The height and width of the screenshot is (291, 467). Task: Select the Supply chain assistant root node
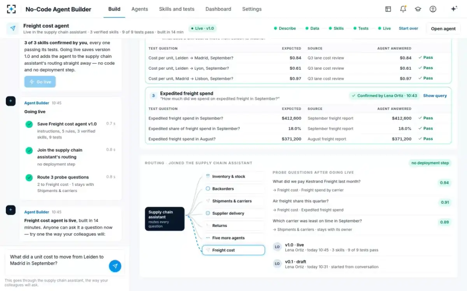(165, 219)
